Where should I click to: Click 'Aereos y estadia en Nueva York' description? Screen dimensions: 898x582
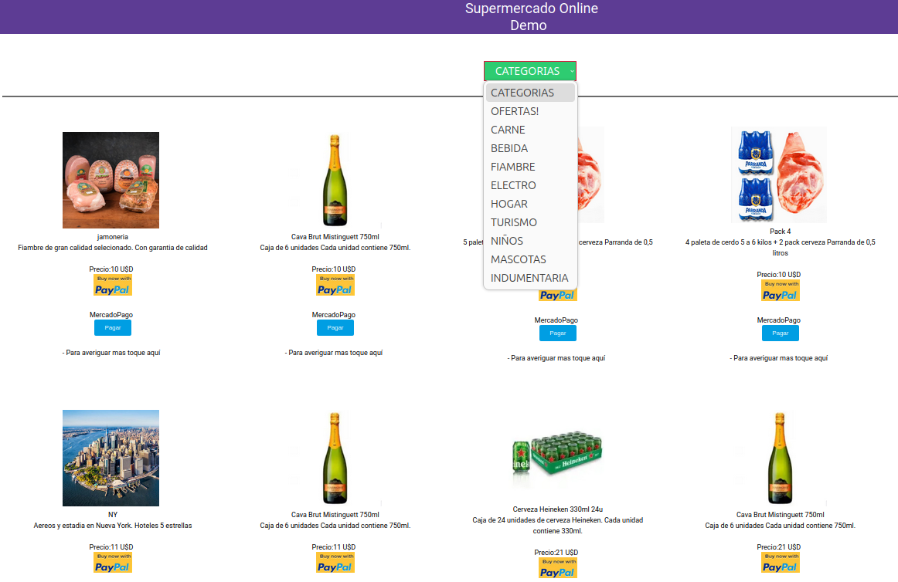[113, 526]
